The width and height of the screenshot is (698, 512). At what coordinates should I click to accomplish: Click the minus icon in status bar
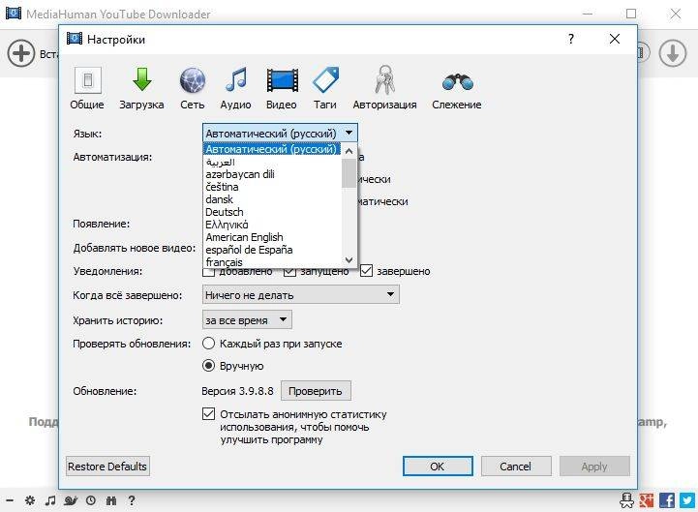coord(10,500)
